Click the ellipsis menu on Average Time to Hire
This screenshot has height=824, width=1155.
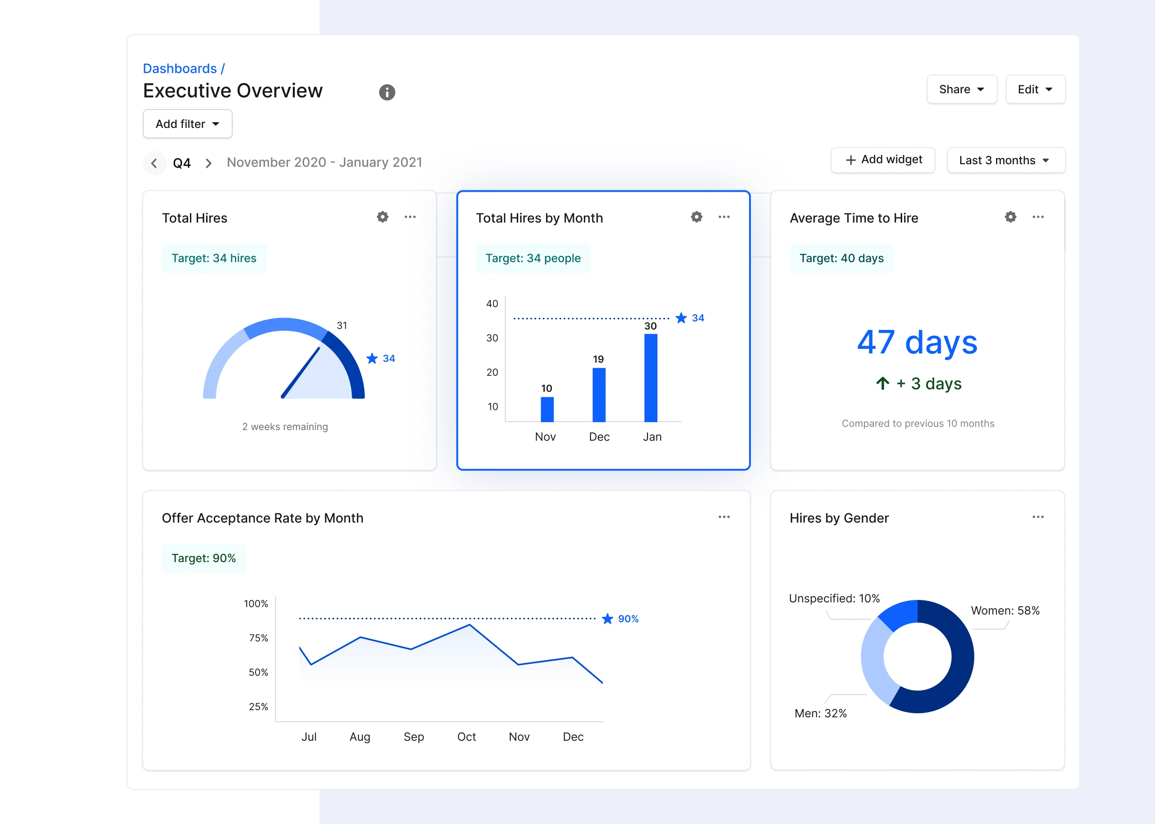1038,217
